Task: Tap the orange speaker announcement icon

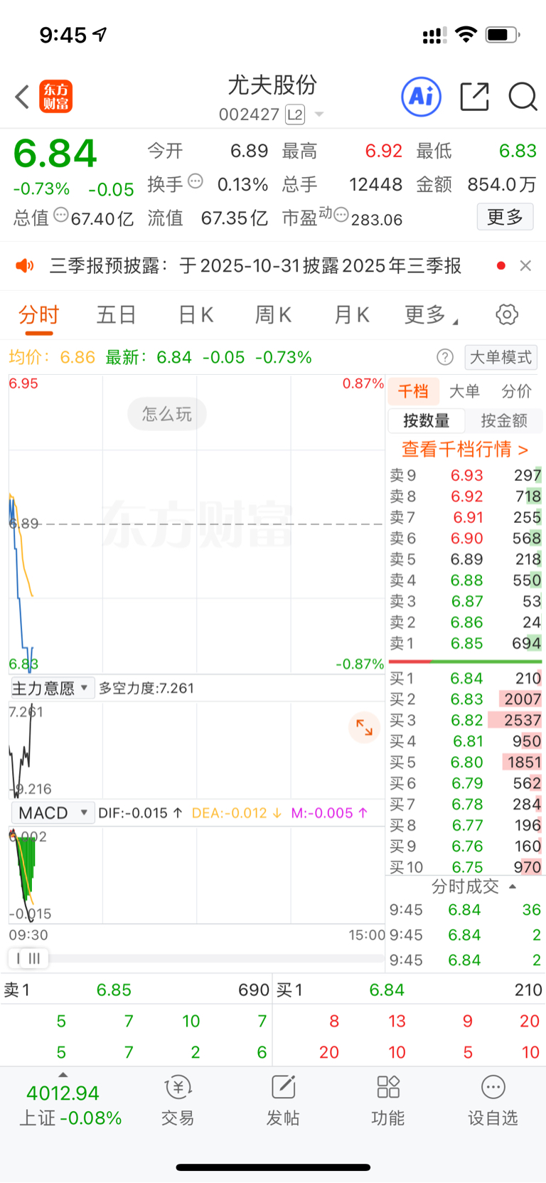Action: coord(25,266)
